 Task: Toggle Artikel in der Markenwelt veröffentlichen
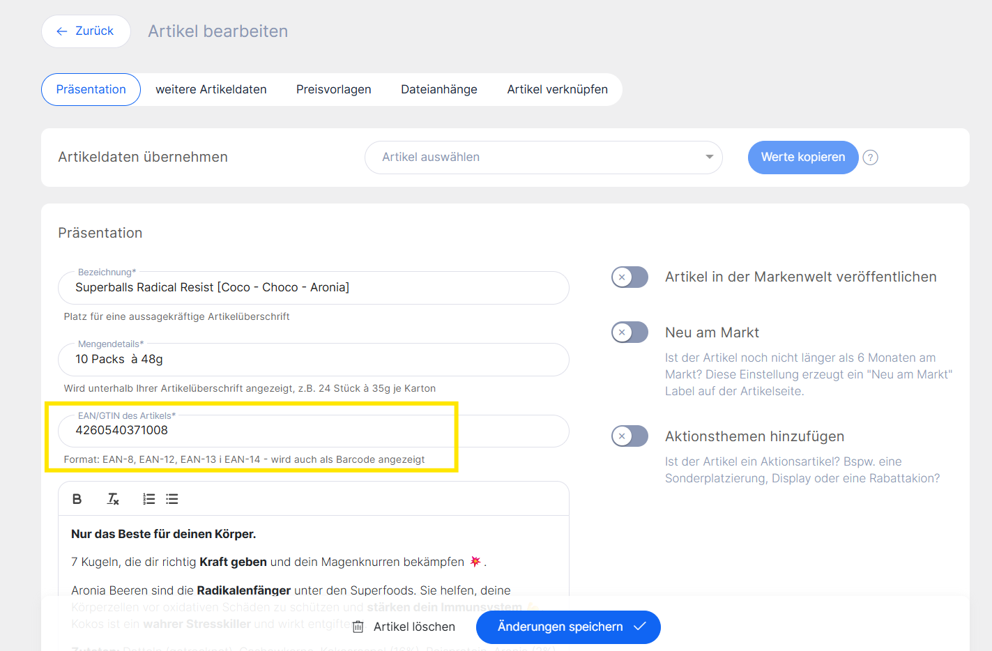(x=630, y=277)
